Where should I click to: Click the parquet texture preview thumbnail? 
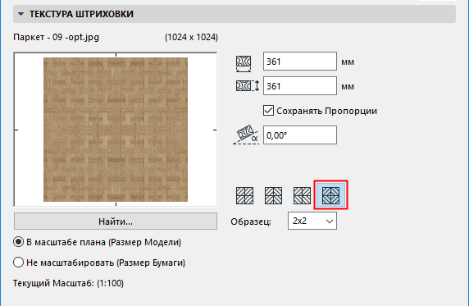[116, 130]
